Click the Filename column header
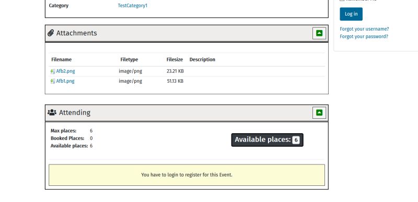 (62, 59)
